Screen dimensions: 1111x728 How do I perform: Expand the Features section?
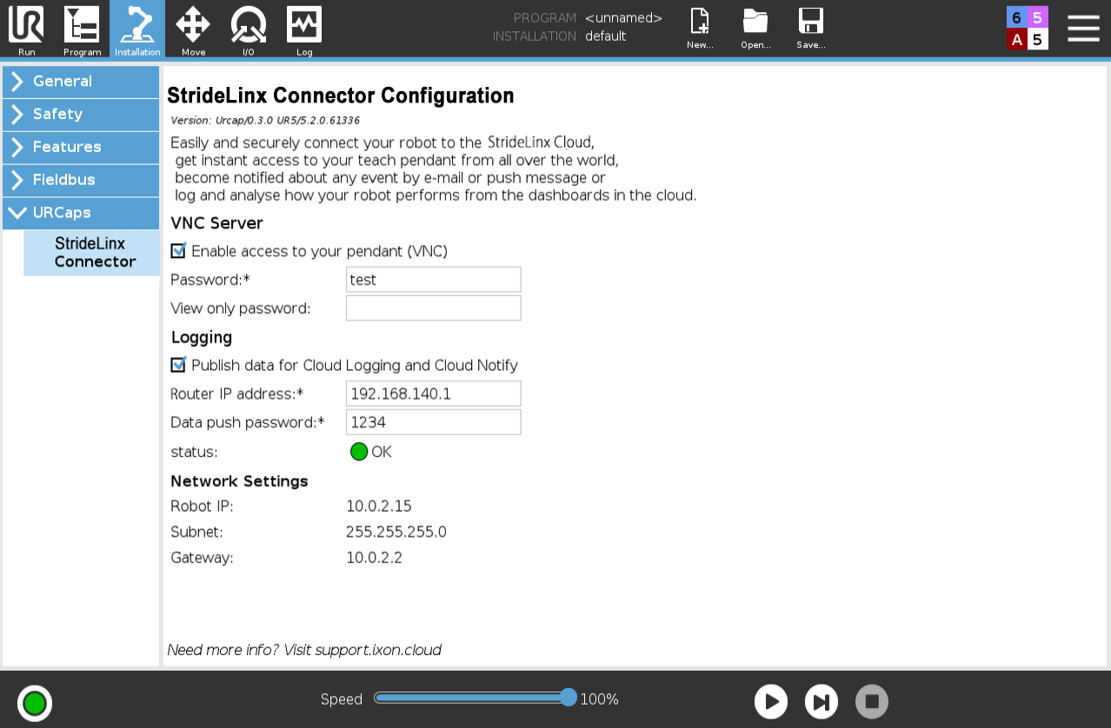(x=81, y=148)
